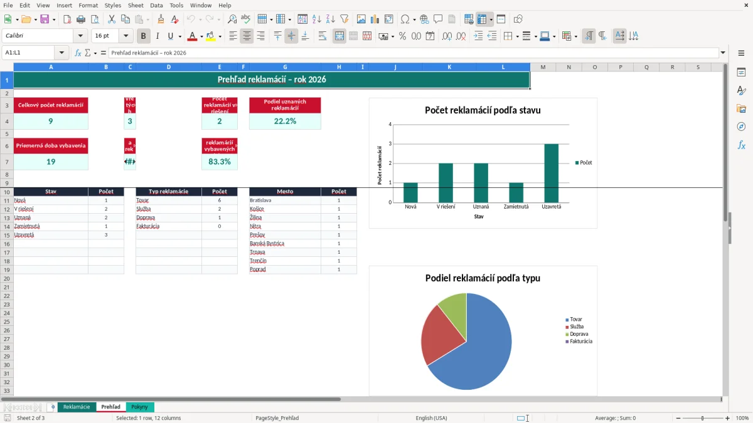Toggle Bold formatting
The height and width of the screenshot is (423, 753).
click(x=144, y=36)
